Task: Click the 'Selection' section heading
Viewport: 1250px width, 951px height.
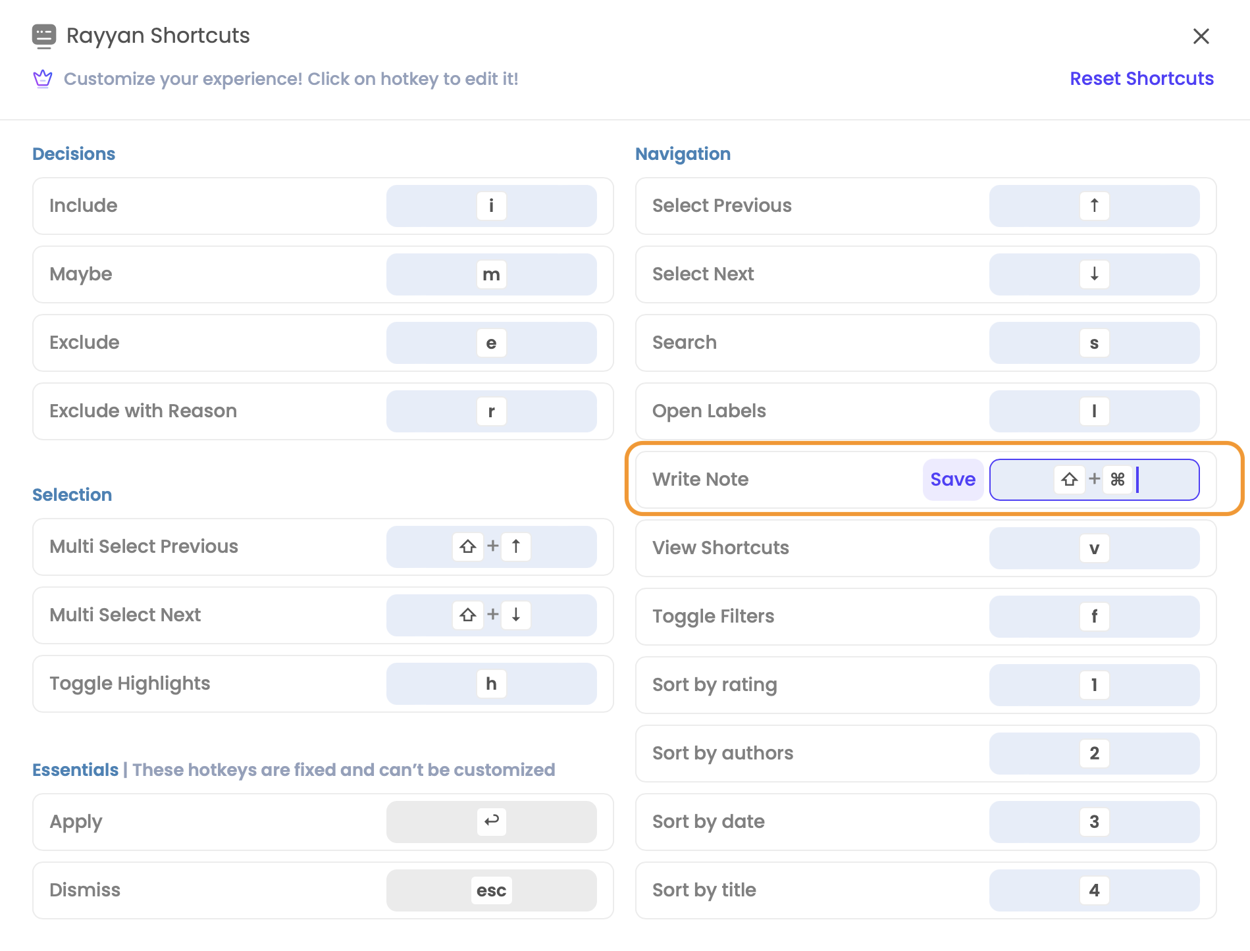Action: pos(72,494)
